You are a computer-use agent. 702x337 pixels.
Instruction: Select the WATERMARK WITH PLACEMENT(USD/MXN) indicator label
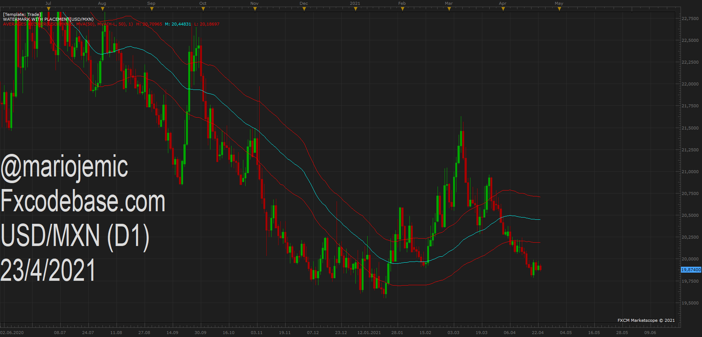click(48, 19)
